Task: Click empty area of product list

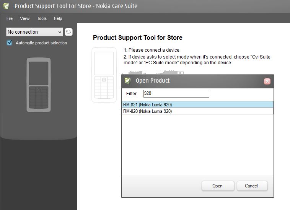Action: pyautogui.click(x=197, y=144)
